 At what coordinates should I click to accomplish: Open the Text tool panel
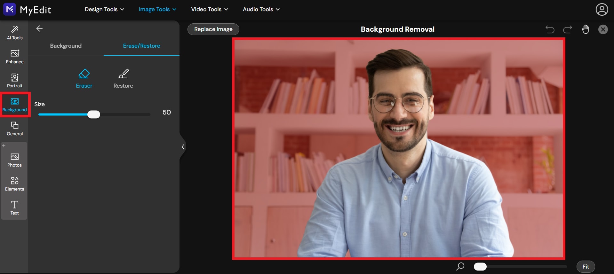[x=15, y=208]
